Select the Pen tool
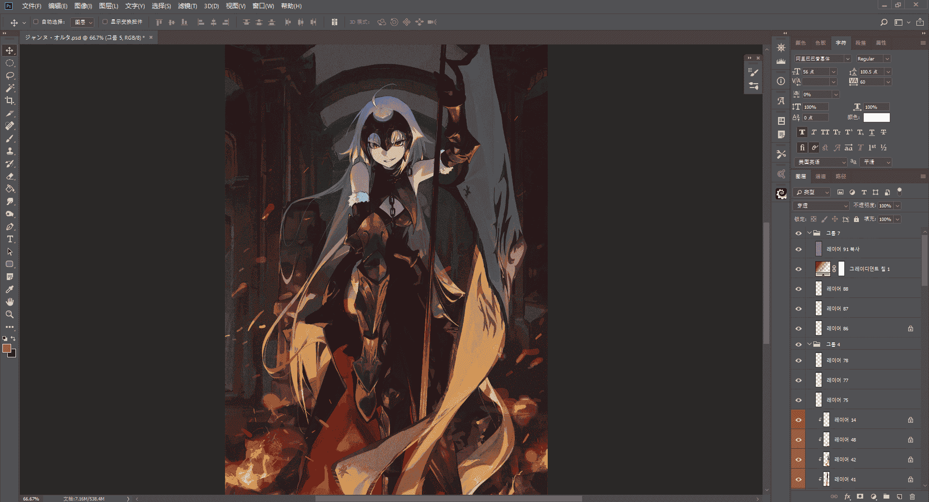Screen dimensions: 929x502 (x=10, y=226)
